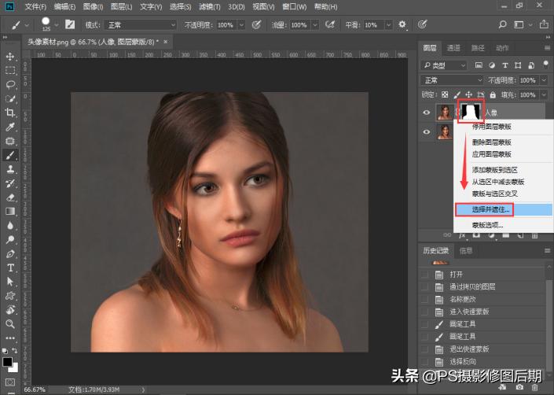Open the 滤镜 menu in menu bar

(x=210, y=6)
